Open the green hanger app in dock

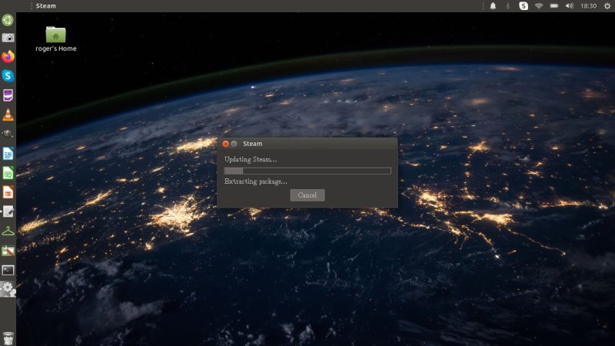8,231
